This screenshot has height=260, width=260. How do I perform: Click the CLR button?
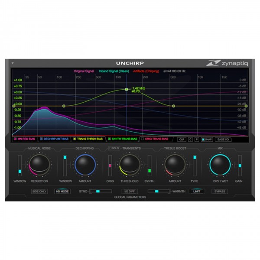tap(182, 140)
